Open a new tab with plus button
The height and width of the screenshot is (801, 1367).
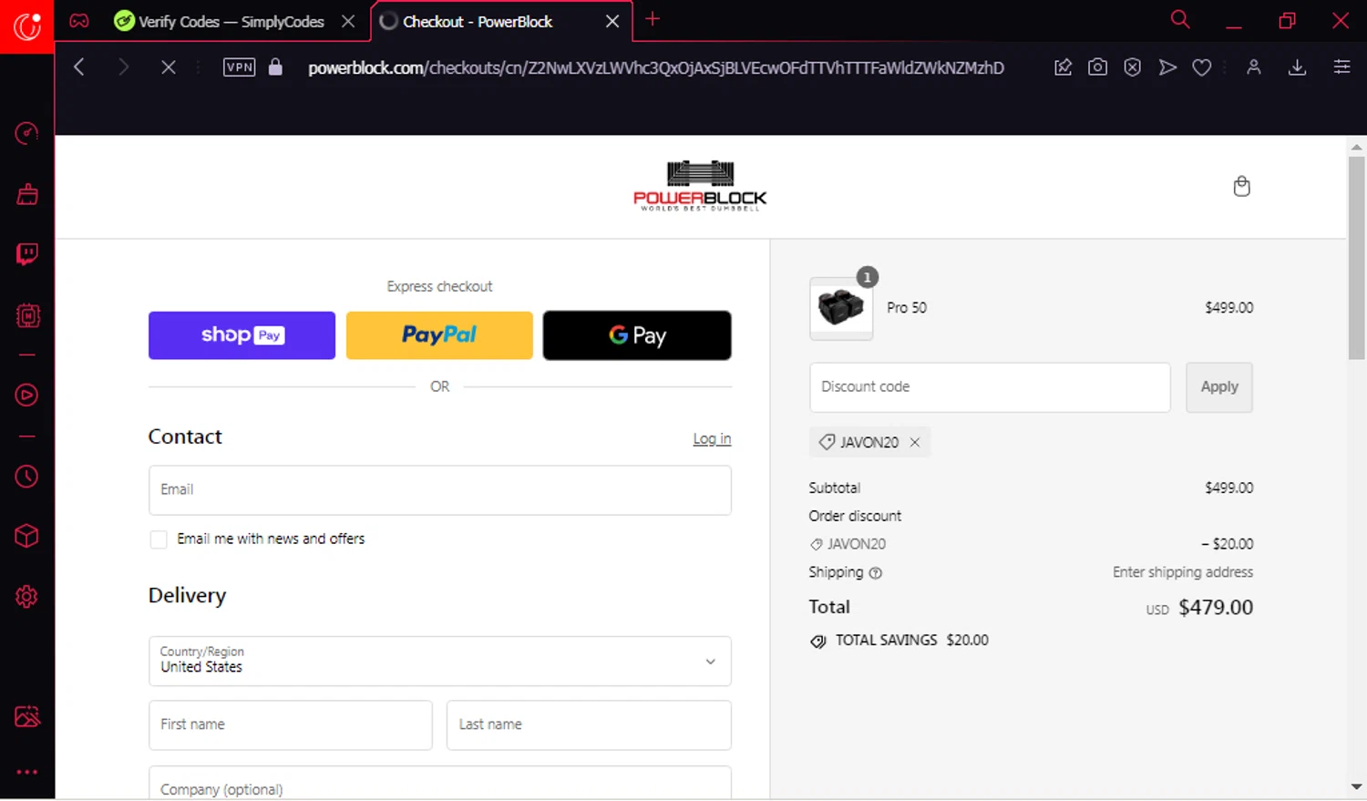click(x=653, y=19)
